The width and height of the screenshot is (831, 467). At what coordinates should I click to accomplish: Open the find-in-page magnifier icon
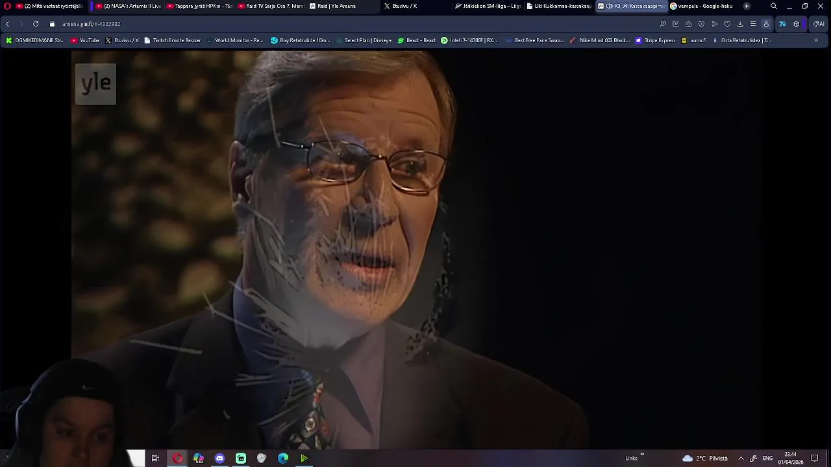663,24
